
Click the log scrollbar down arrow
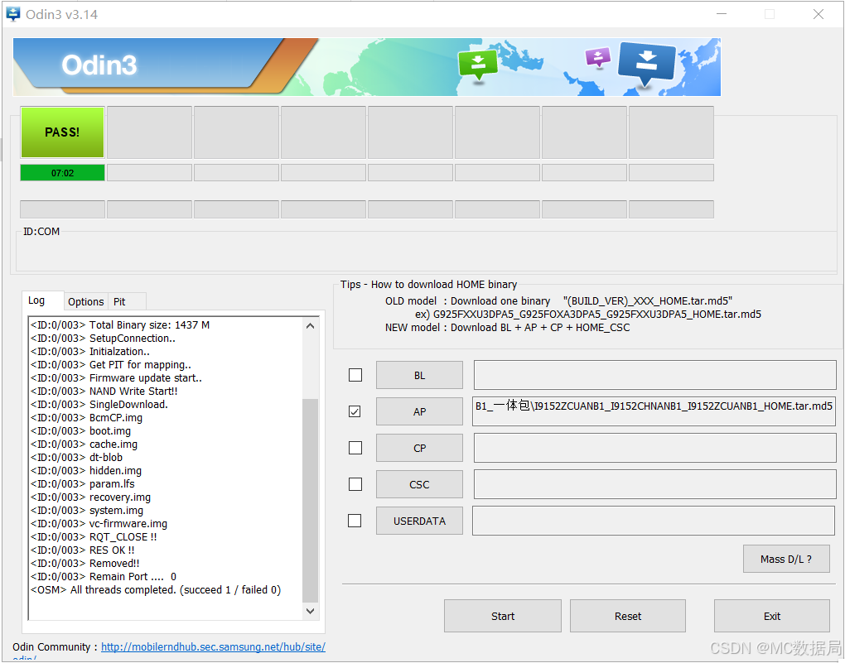pyautogui.click(x=311, y=611)
